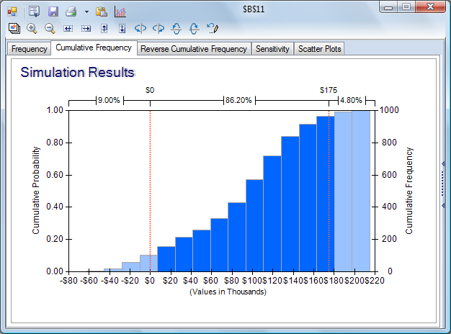This screenshot has width=451, height=334.
Task: Open the print options dropdown arrow
Action: tap(86, 12)
